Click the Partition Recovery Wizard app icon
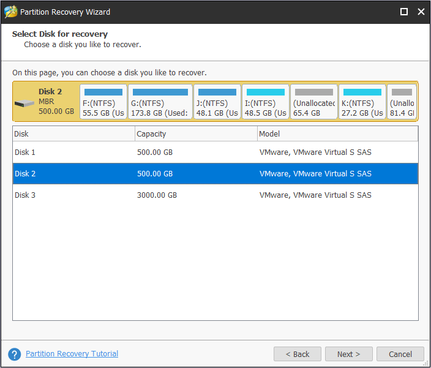 click(x=11, y=12)
